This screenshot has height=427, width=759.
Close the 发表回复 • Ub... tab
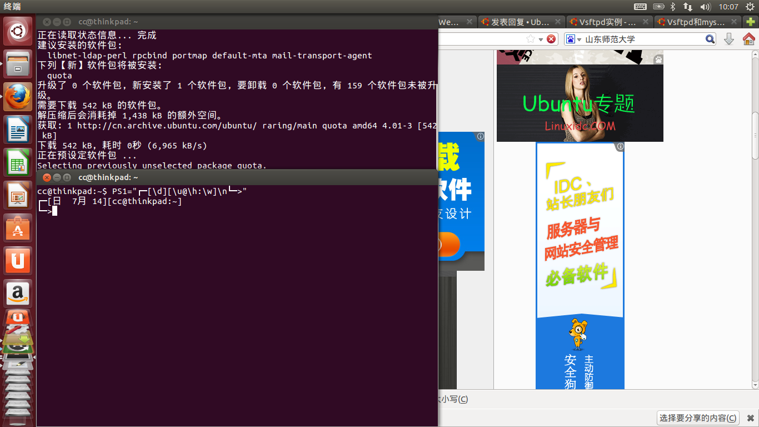click(557, 22)
